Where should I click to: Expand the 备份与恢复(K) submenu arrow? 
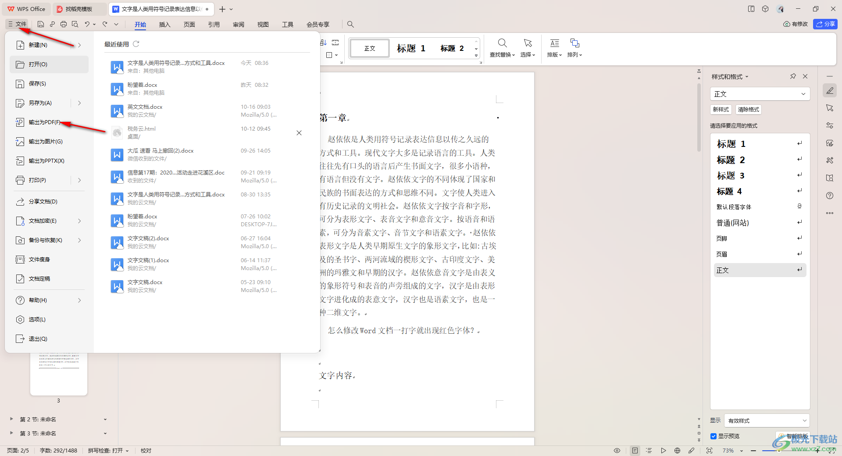(79, 240)
